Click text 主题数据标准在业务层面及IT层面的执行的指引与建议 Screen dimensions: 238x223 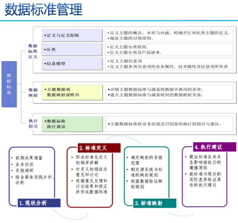[x=164, y=124]
